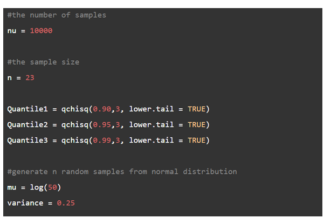The width and height of the screenshot is (324, 218).
Task: Click the variable name variance
Action: [x=25, y=203]
